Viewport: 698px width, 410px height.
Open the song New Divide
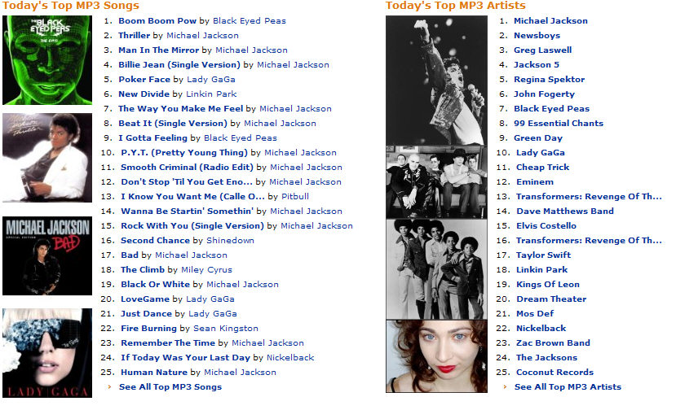point(144,94)
